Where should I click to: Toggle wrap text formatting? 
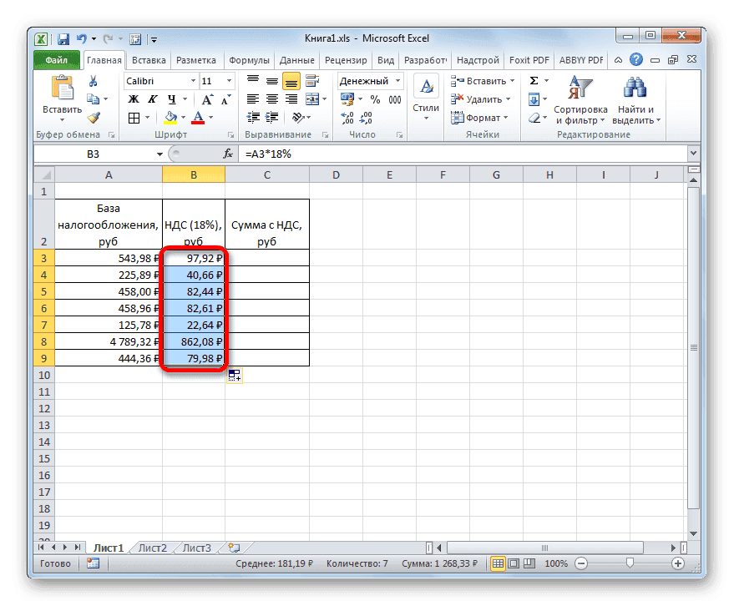coord(311,80)
